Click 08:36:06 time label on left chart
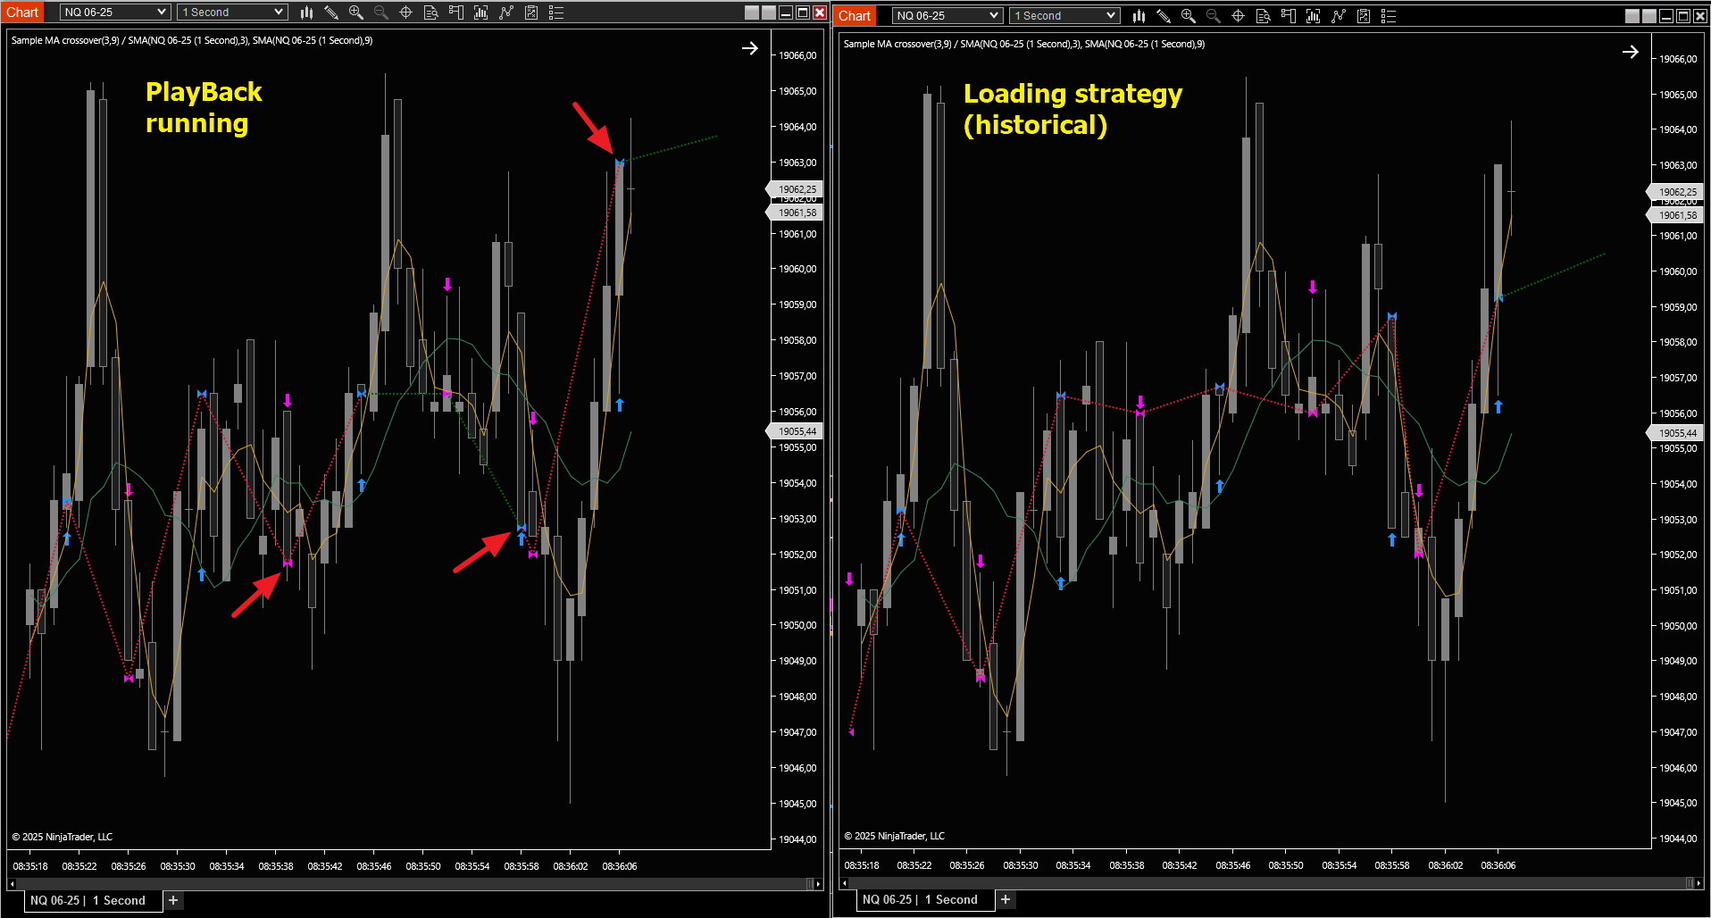 tap(620, 866)
